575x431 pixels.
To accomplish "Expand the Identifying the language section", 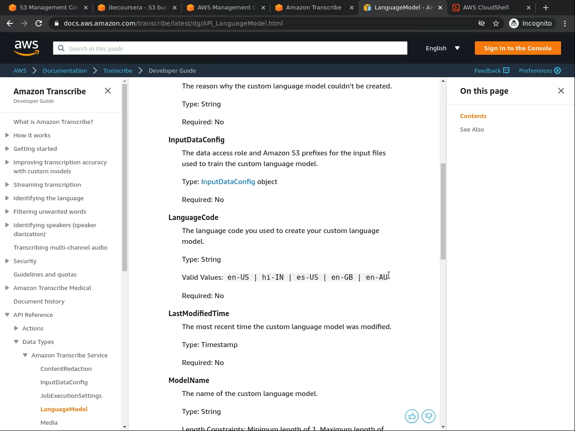I will (7, 198).
